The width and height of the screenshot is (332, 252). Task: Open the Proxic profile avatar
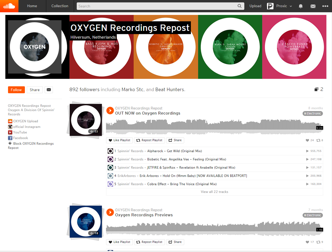coord(270,6)
